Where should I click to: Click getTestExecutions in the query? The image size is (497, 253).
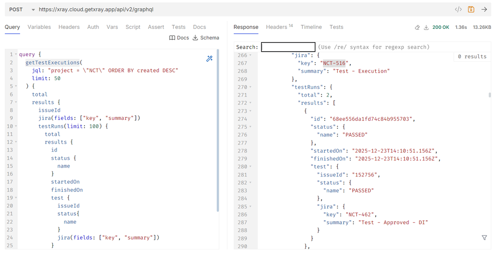(52, 62)
